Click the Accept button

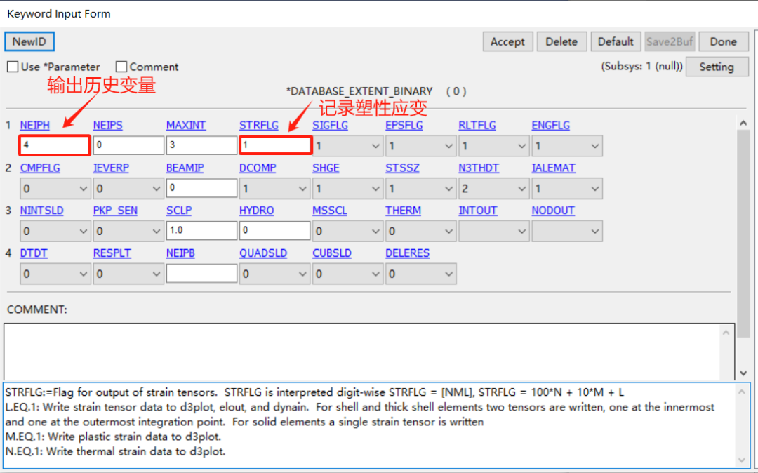(x=507, y=41)
